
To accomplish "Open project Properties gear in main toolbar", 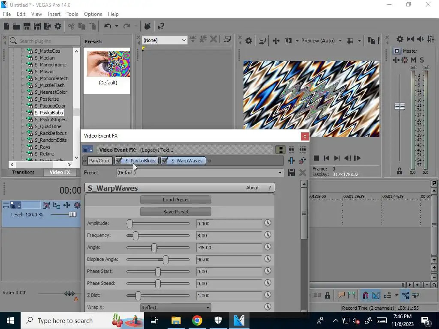I will (58, 26).
